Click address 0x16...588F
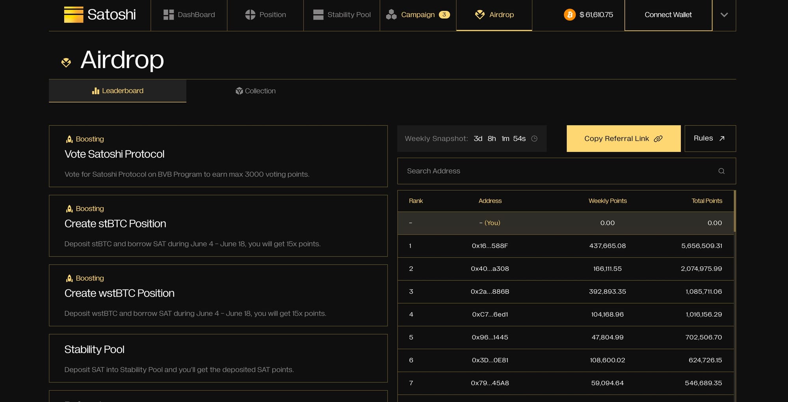The height and width of the screenshot is (402, 788). [490, 246]
